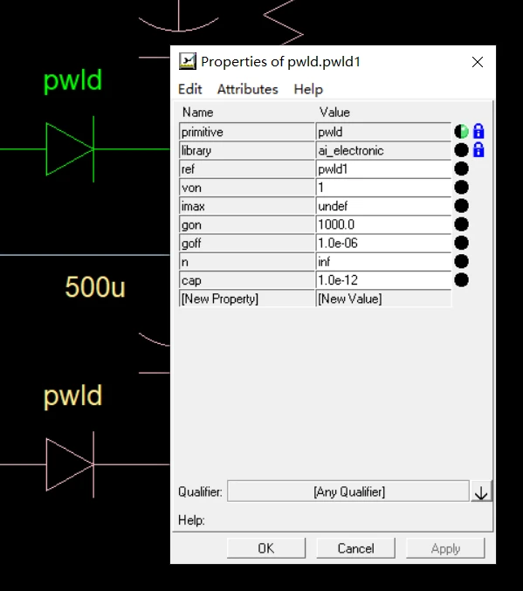Image resolution: width=523 pixels, height=591 pixels.
Task: Toggle the black visibility dot for library
Action: (462, 150)
